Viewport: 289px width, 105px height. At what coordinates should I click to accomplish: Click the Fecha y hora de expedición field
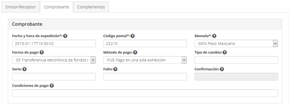pos(54,44)
